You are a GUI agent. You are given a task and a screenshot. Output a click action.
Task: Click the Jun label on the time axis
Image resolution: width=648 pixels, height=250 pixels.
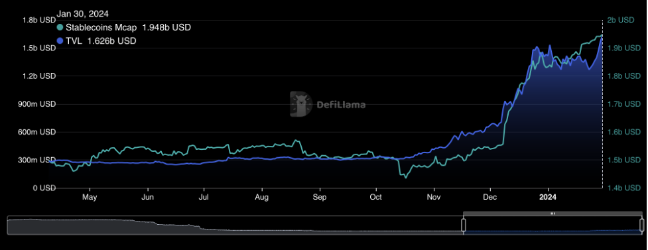click(x=147, y=197)
